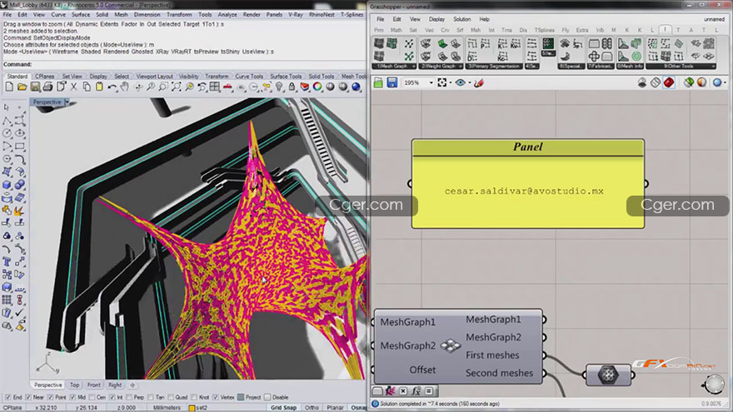This screenshot has height=412, width=733.
Task: Click the set2 layer color swatch
Action: pos(192,408)
